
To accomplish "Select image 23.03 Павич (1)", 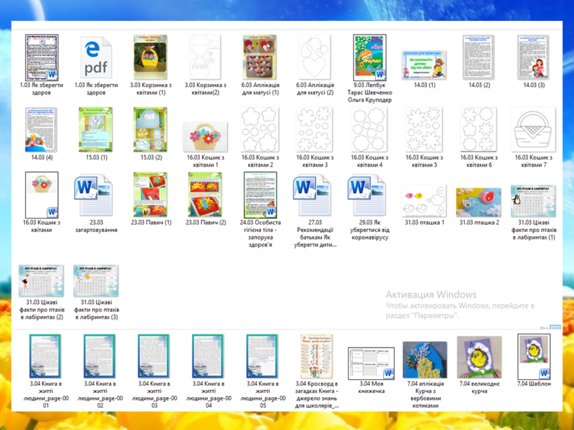I will point(150,195).
